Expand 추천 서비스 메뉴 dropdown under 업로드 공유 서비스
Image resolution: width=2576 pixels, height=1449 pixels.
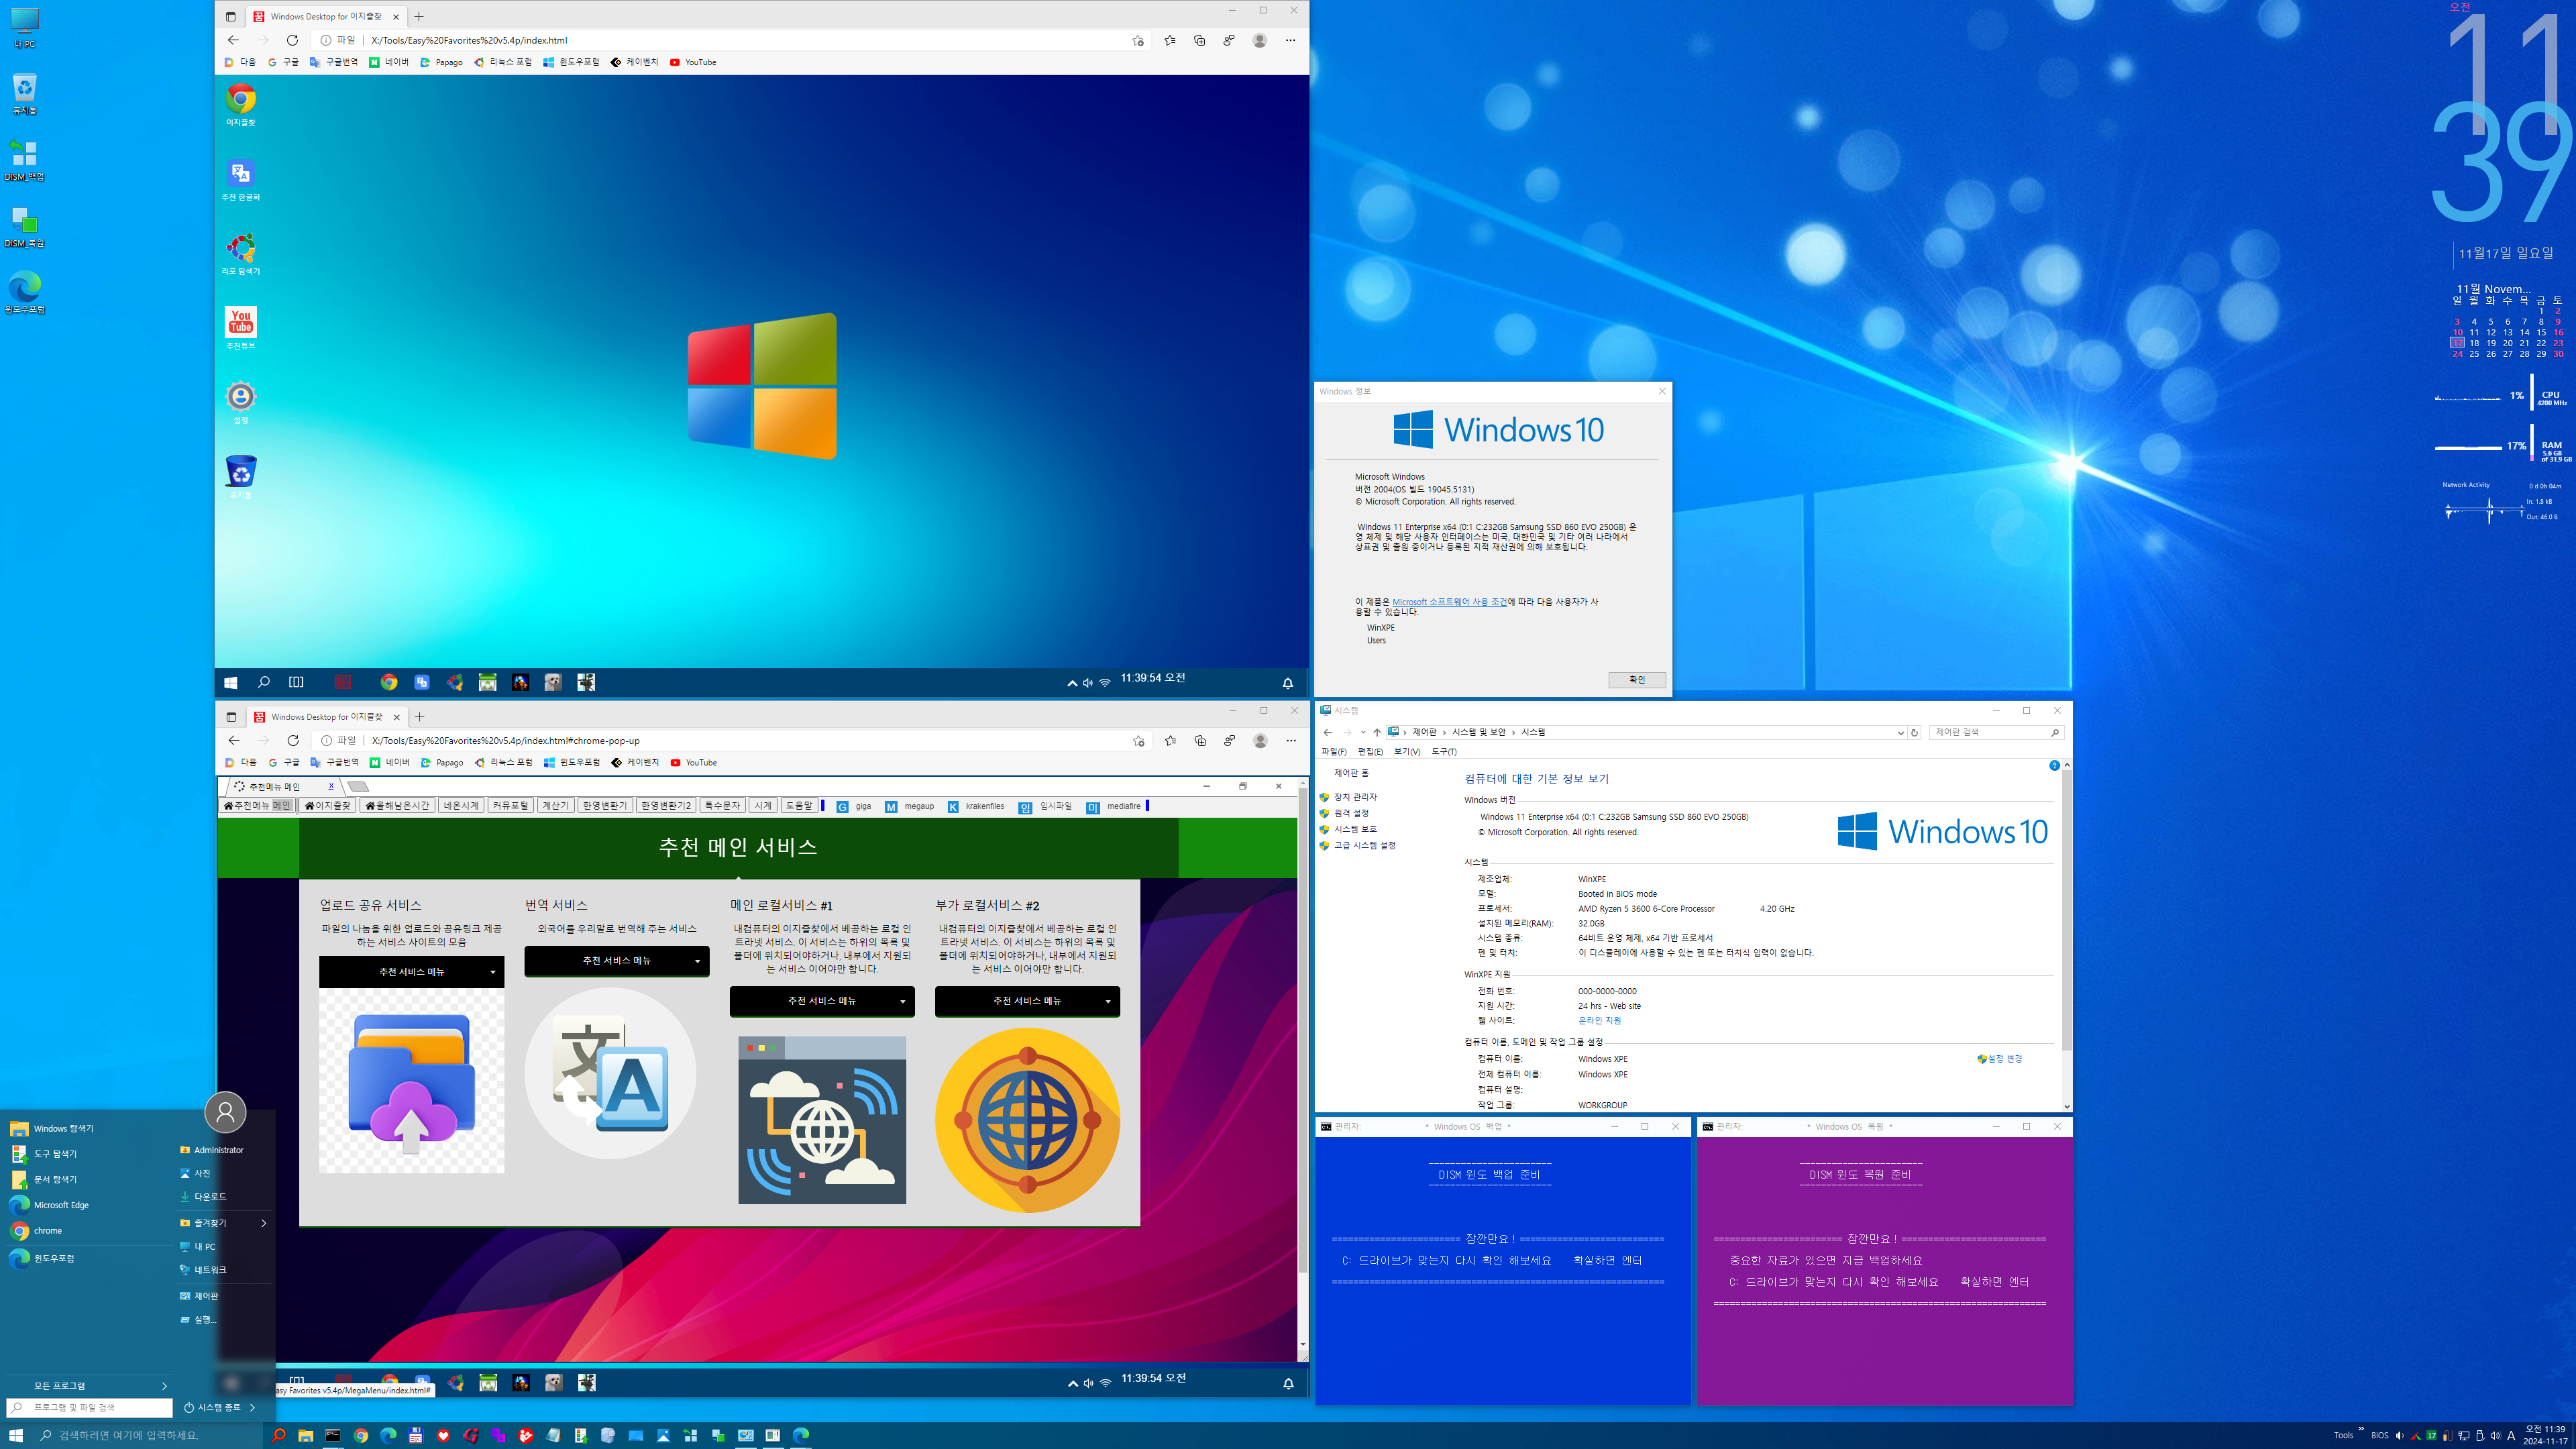coord(411,972)
